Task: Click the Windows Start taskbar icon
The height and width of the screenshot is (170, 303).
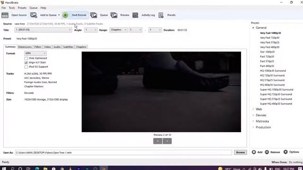Action: [x=4, y=169]
